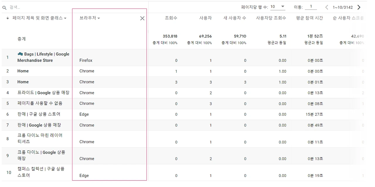Viewport: 375px width, 187px height.
Task: Click 캠퍼스 컬렉션 구글 상품 스토어 row
Action: [x=41, y=172]
